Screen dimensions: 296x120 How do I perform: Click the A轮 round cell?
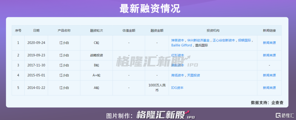[x=96, y=87]
